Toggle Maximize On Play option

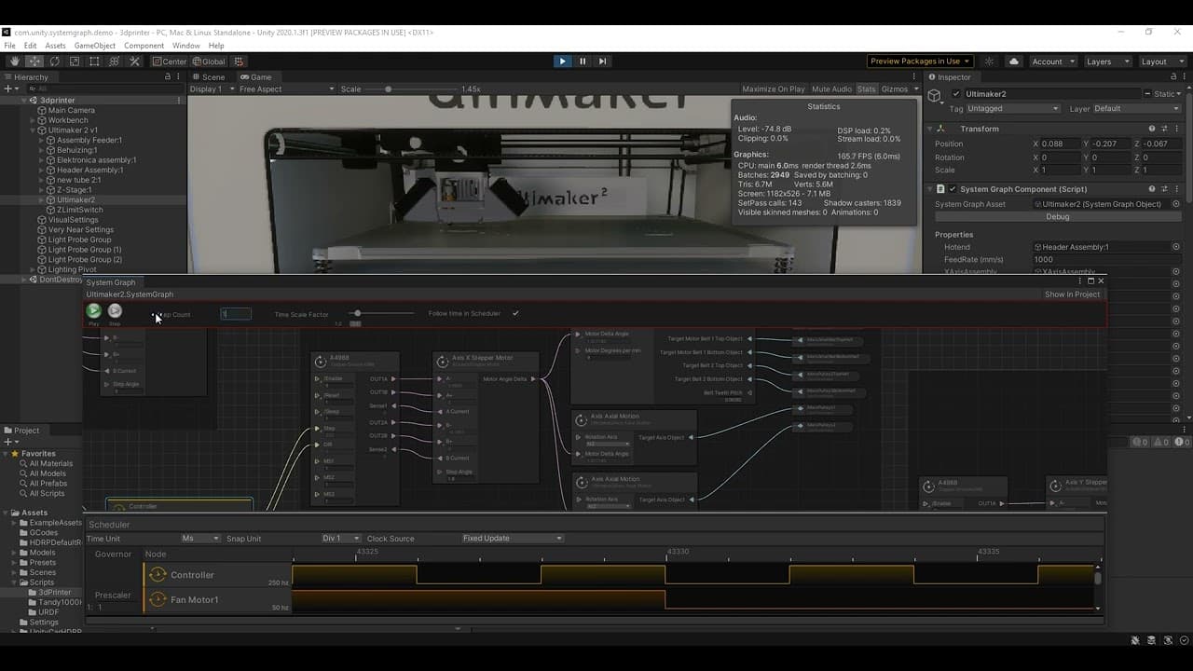(x=774, y=89)
